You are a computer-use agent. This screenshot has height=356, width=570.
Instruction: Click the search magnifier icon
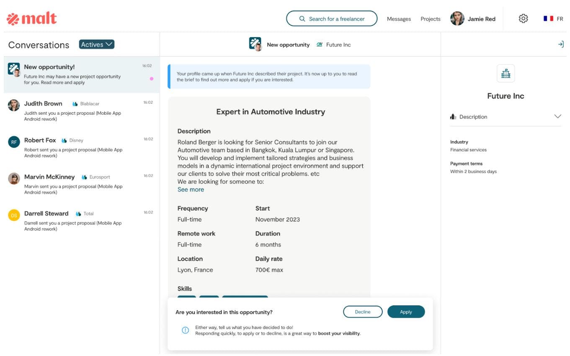(x=302, y=19)
